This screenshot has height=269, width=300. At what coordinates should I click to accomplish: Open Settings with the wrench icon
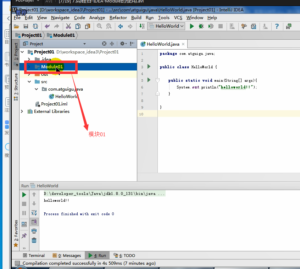pos(244,26)
